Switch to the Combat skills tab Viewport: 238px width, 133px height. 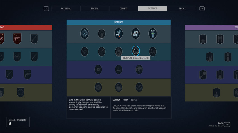coord(123,9)
